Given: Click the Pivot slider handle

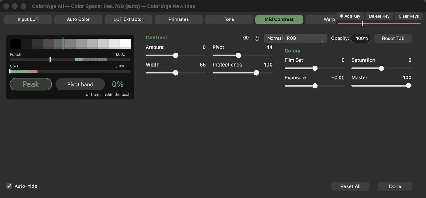Looking at the screenshot, I should pyautogui.click(x=238, y=55).
